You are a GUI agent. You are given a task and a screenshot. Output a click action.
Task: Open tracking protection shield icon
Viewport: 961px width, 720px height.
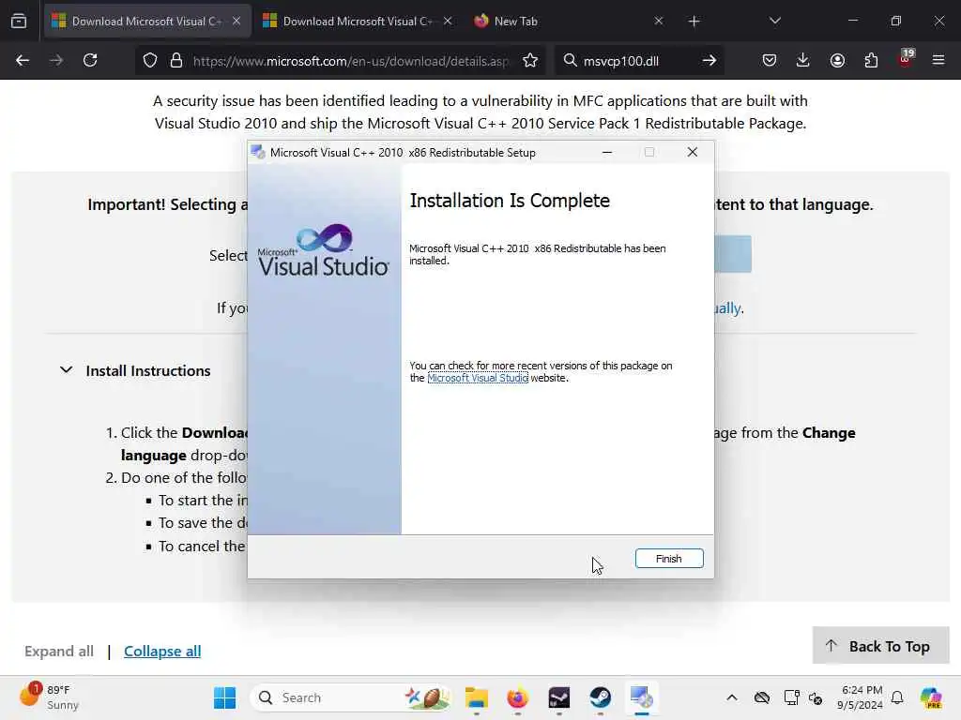(150, 61)
